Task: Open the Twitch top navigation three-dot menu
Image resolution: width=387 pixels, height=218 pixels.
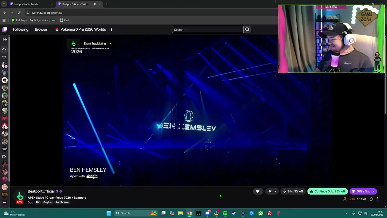Action: point(111,29)
